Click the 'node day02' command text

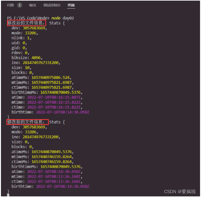[62, 18]
